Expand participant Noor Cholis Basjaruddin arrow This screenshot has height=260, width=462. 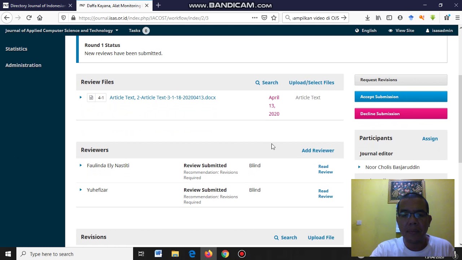[x=359, y=167]
